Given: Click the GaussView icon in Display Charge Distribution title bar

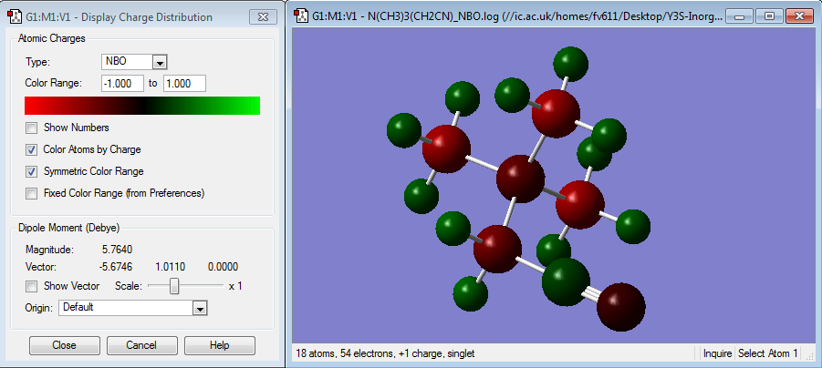Looking at the screenshot, I should point(16,17).
